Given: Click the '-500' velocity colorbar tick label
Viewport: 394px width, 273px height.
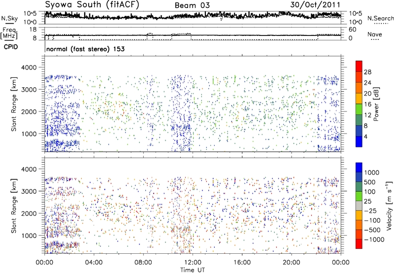Looking at the screenshot, I should coord(372,230).
